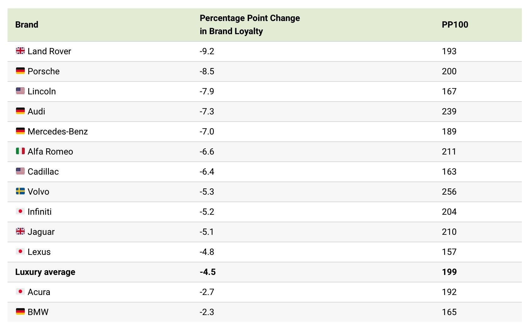530x326 pixels.
Task: Click the UK flag icon beside Land Rover
Action: pos(20,51)
